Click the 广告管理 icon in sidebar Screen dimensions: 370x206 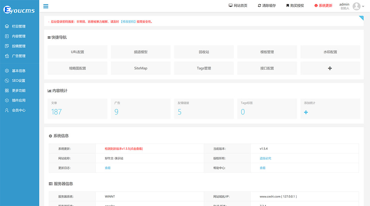coord(7,56)
